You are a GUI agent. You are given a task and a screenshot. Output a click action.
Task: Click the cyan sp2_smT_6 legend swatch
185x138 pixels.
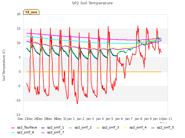click(13, 133)
